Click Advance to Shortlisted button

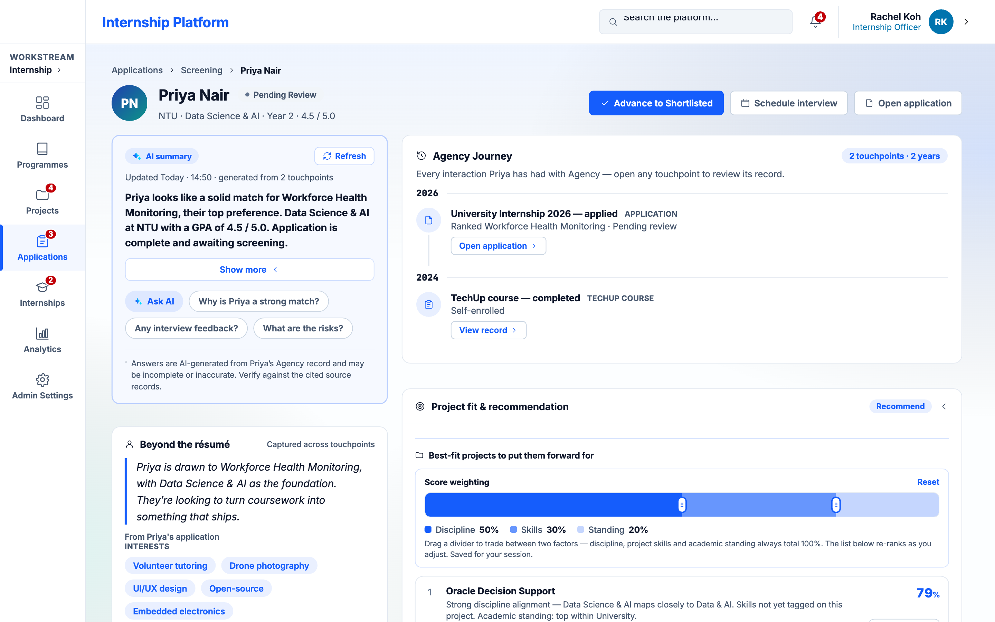pos(656,103)
